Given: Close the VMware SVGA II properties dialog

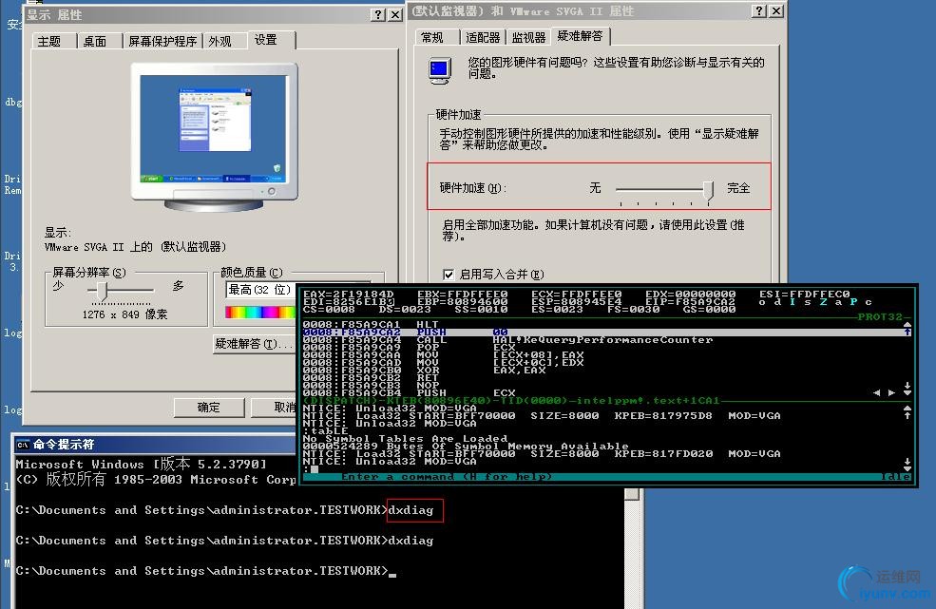Looking at the screenshot, I should click(x=776, y=10).
